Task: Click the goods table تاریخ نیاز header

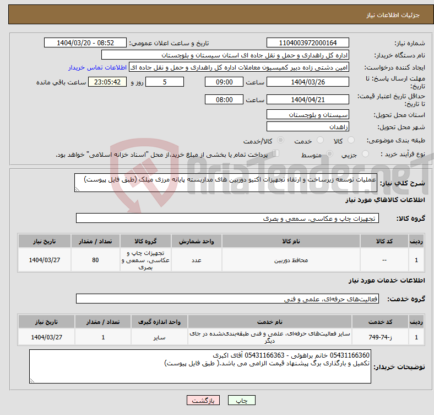Action: click(45, 241)
